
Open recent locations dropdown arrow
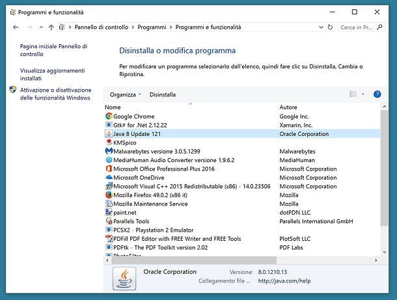pos(41,27)
